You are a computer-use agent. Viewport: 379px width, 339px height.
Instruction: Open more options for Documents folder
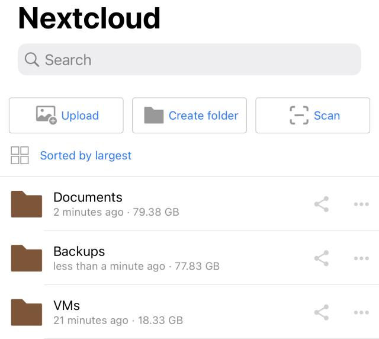click(x=361, y=204)
